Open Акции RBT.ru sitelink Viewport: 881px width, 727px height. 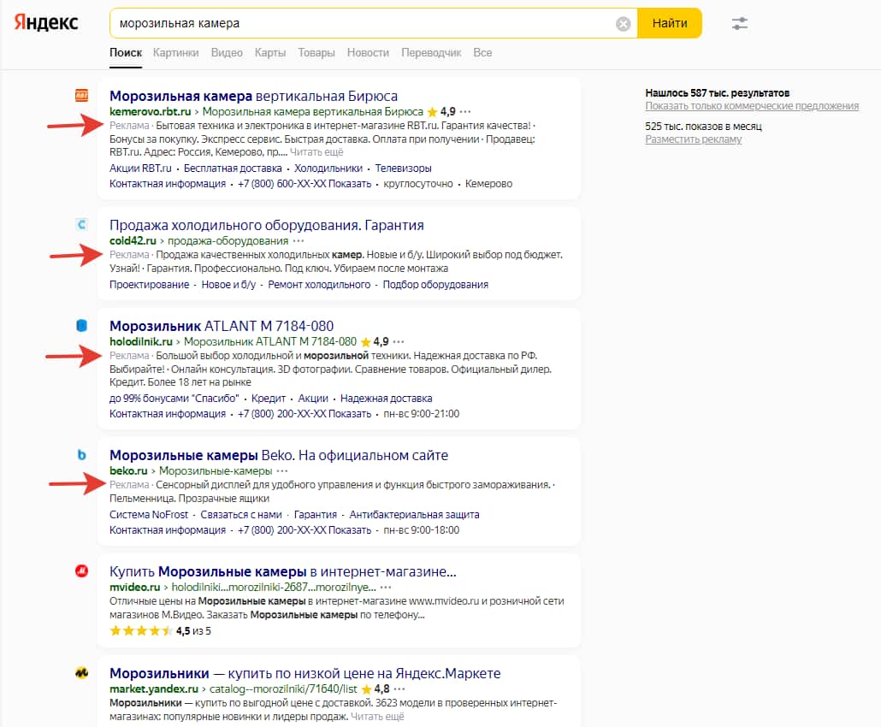tap(140, 168)
